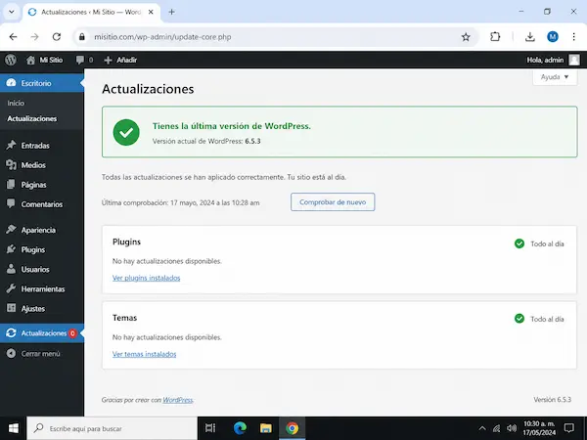
Task: Click the Comprobar de nuevo button
Action: [333, 202]
